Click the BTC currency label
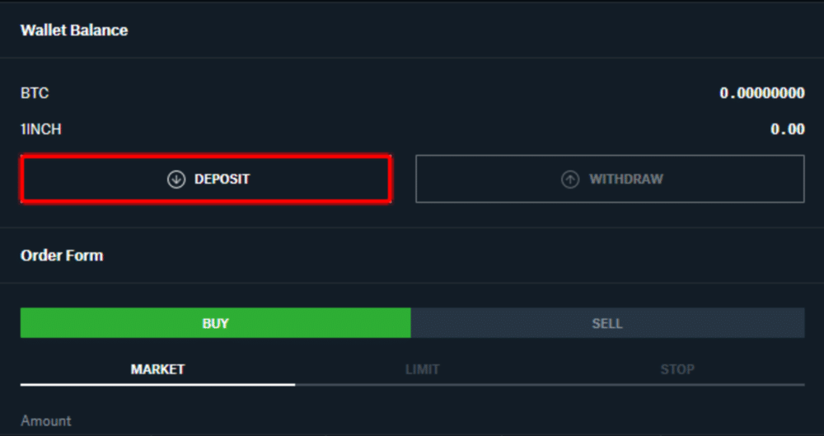 35,93
